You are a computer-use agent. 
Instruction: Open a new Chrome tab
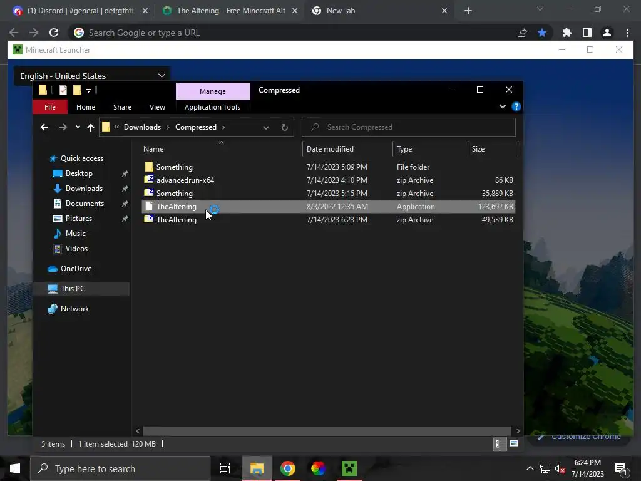[468, 11]
